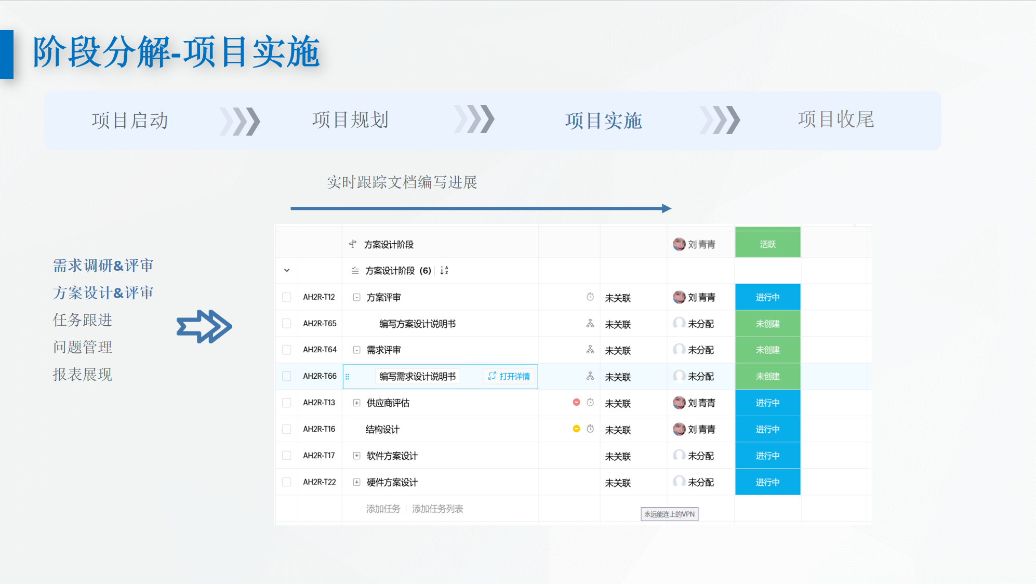This screenshot has width=1036, height=584.
Task: Click the red priority dot on 供应商评估
Action: pyautogui.click(x=576, y=403)
